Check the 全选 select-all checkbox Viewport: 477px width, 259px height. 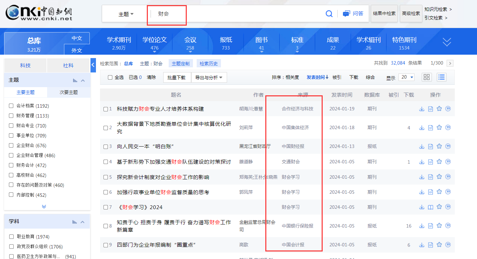coord(110,78)
